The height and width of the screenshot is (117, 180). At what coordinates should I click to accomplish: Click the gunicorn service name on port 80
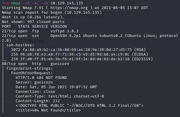pyautogui.click(x=60, y=64)
